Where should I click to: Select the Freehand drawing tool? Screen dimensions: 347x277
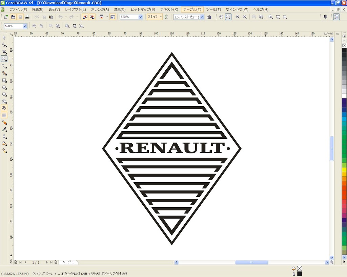pos(4,66)
